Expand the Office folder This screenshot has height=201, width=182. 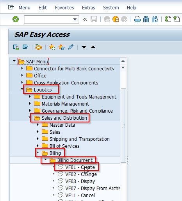pyautogui.click(x=22, y=75)
